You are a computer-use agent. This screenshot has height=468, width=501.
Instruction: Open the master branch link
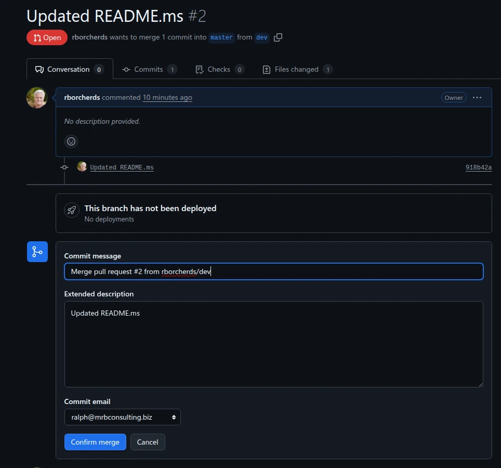pyautogui.click(x=221, y=37)
